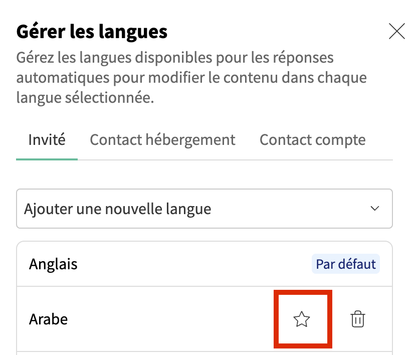The width and height of the screenshot is (419, 355).
Task: Click the partially visible row below Arabe
Action: coord(204,353)
